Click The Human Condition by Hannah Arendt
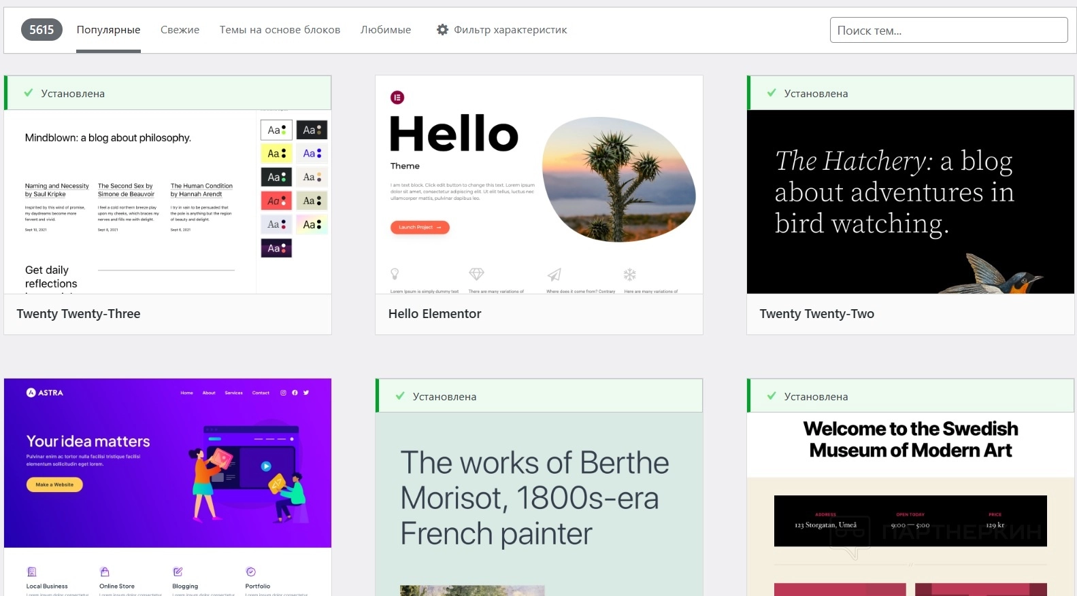The image size is (1077, 596). pyautogui.click(x=201, y=190)
